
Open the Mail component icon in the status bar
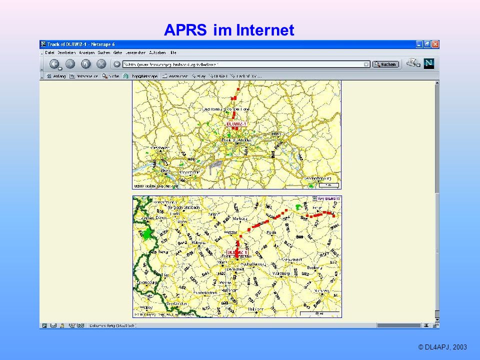[x=53, y=325]
